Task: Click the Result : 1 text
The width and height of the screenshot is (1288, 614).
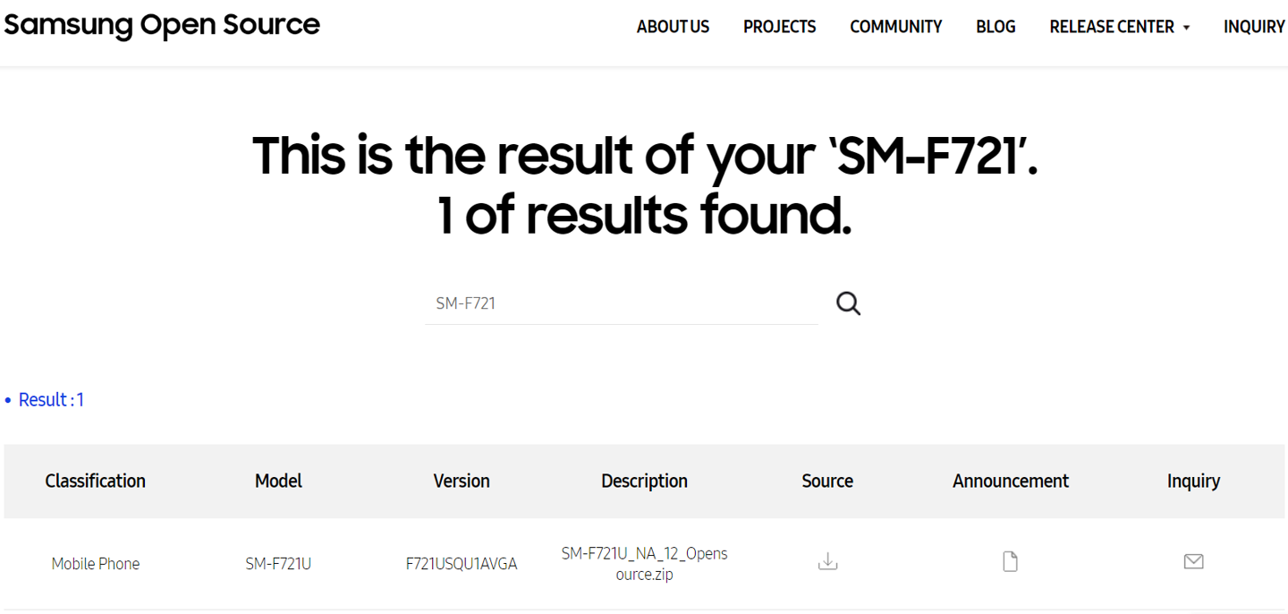Action: pos(51,400)
